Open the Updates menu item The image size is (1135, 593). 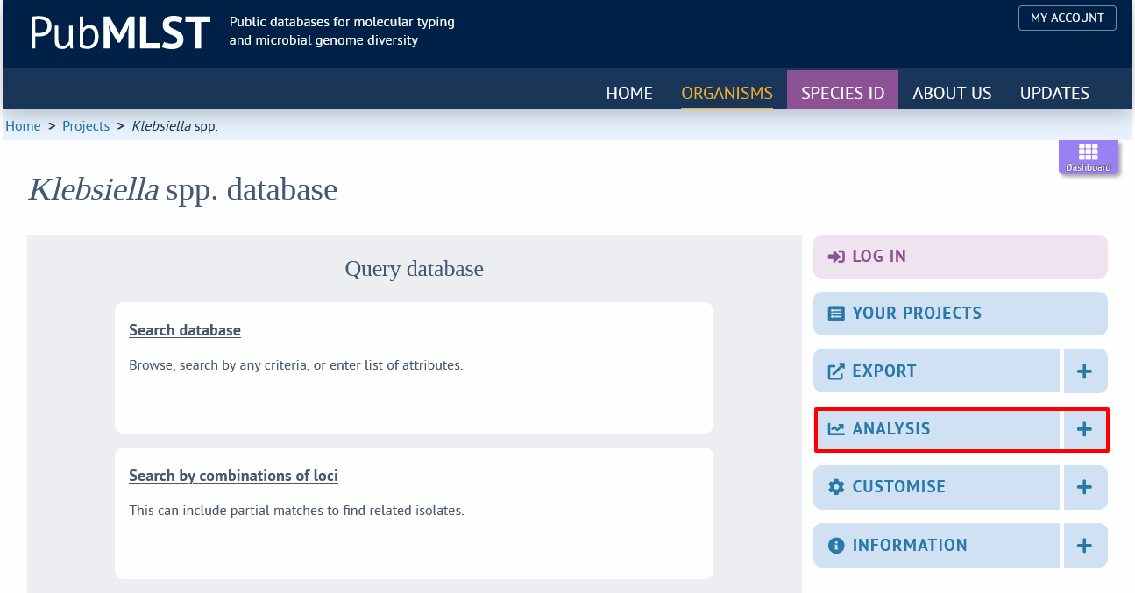tap(1054, 93)
